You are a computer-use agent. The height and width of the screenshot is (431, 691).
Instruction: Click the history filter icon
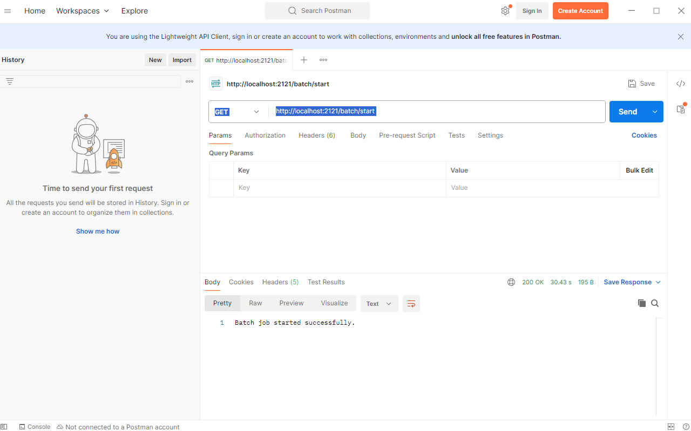[10, 81]
